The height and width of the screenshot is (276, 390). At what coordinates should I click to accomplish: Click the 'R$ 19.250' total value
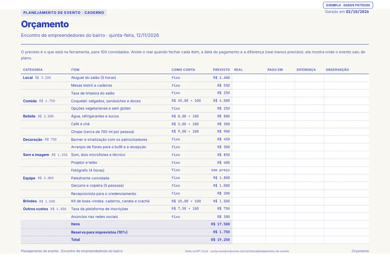point(221,240)
